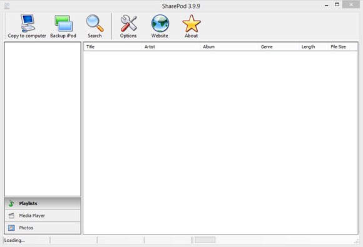The height and width of the screenshot is (247, 363).
Task: Maximize the SharePod window
Action: pyautogui.click(x=337, y=4)
